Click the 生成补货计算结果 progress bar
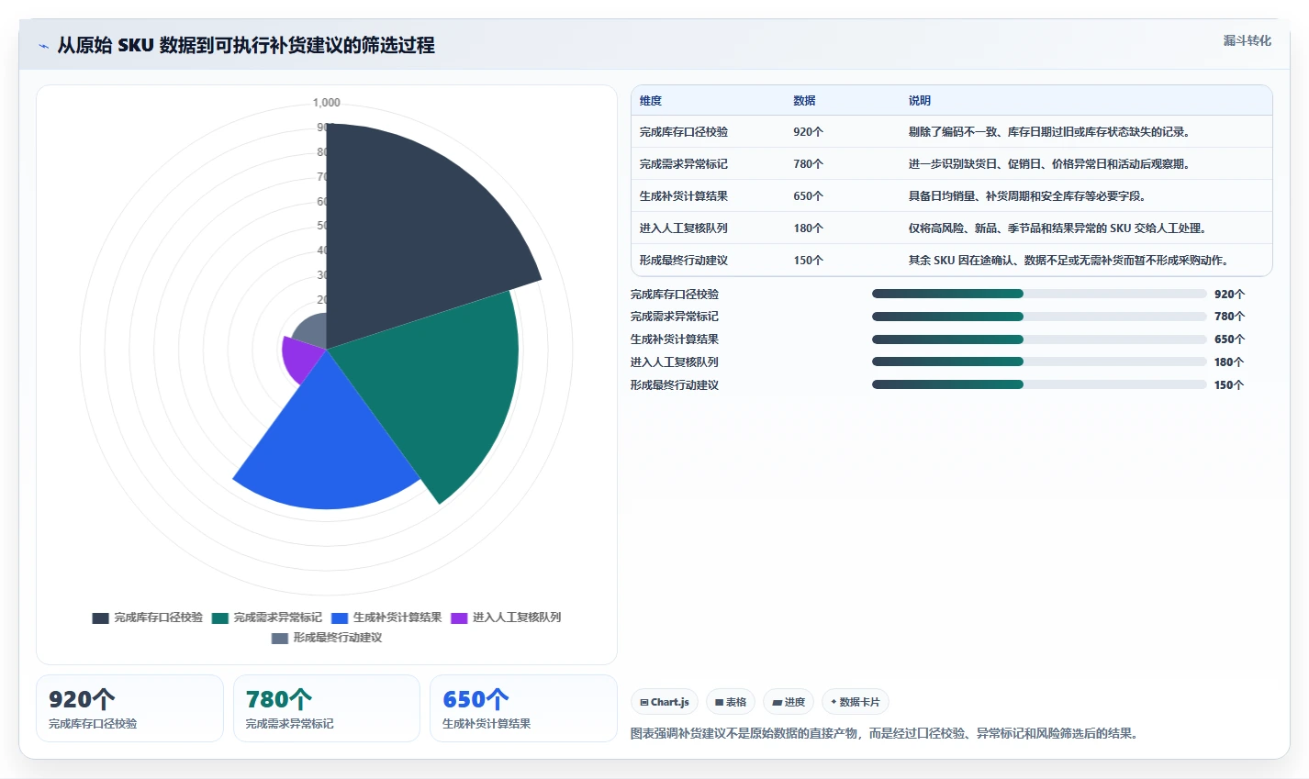1309x779 pixels. click(1039, 339)
